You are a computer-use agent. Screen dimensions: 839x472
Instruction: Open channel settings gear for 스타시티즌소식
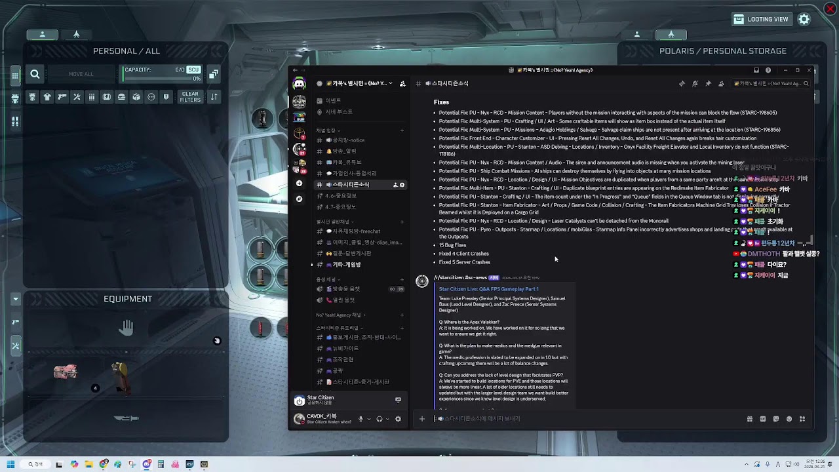pyautogui.click(x=402, y=185)
